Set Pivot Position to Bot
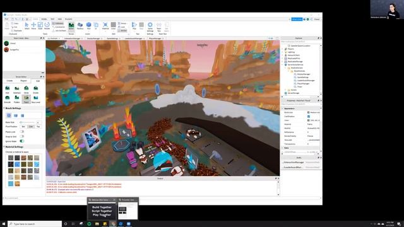Viewport: 404px width, 227px height. click(x=23, y=127)
